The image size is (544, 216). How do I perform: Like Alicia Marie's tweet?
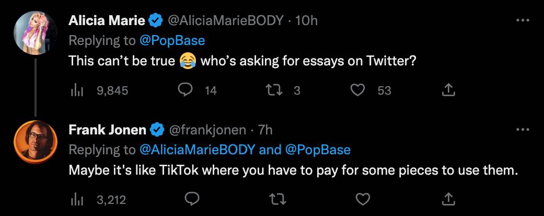click(357, 90)
